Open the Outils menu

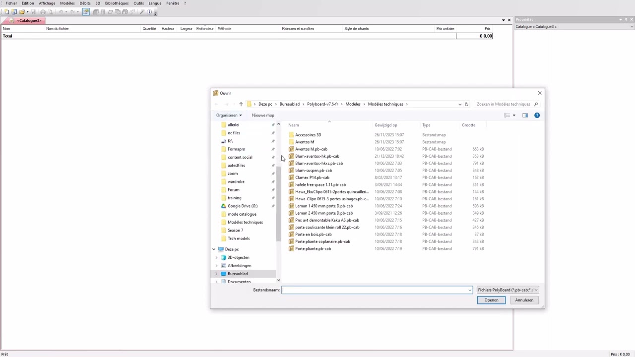tap(138, 3)
